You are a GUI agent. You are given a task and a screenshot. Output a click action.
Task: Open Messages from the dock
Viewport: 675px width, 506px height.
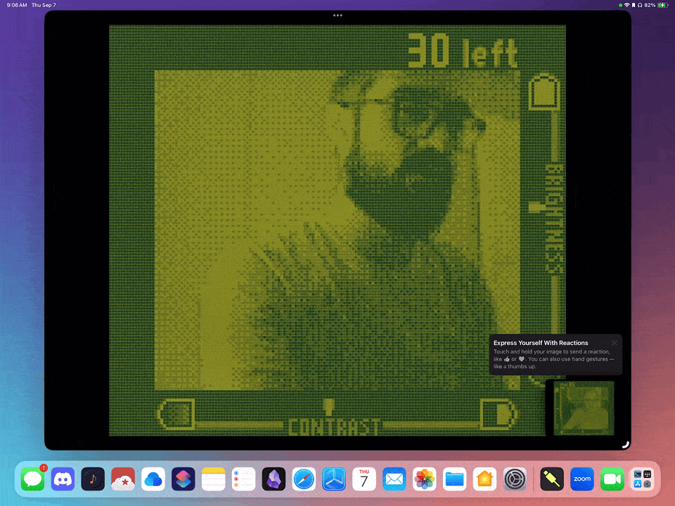33,479
